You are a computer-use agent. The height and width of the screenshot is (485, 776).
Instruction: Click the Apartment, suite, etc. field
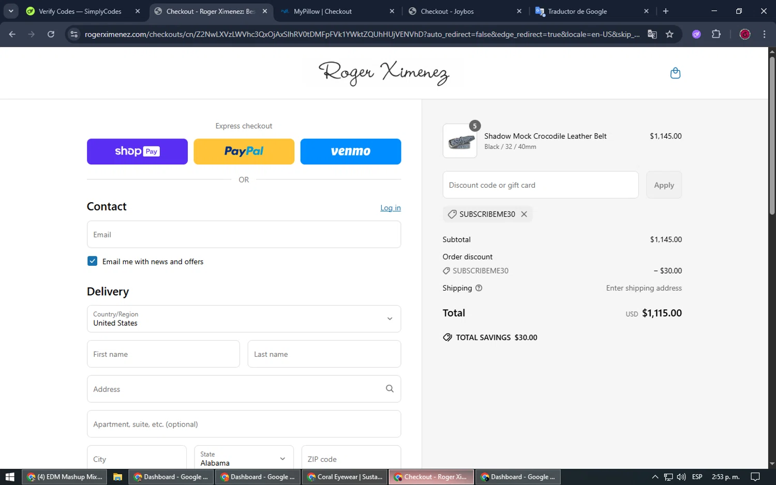244,424
